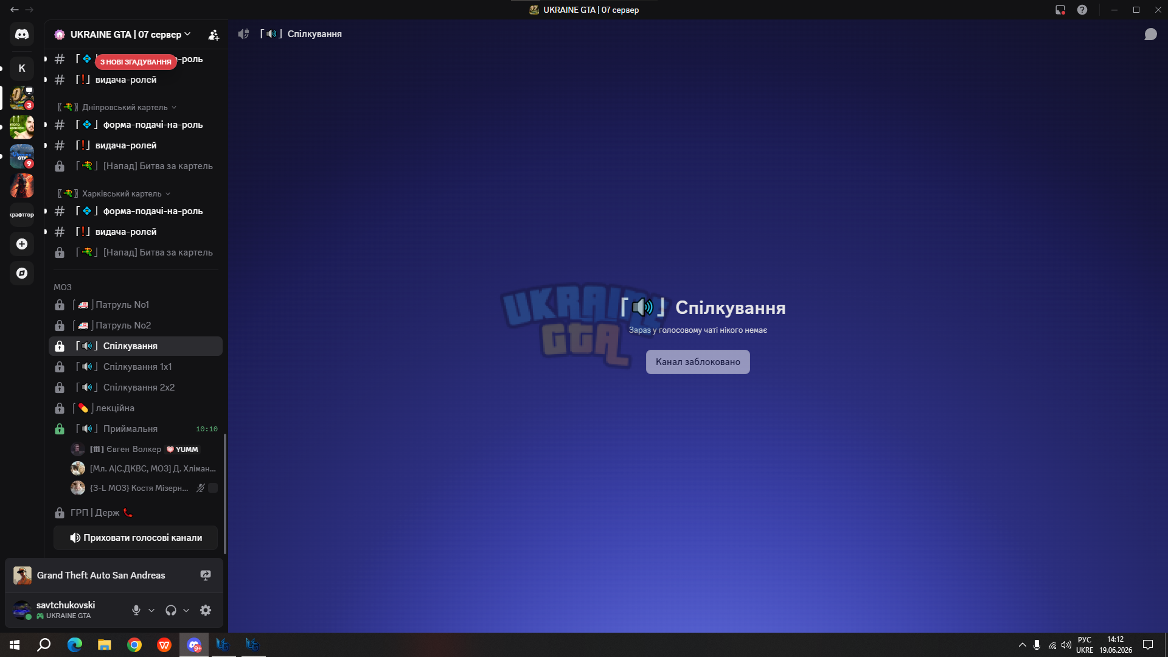Collapse Дніпровський картель category
Screen dimensions: 1168x657
tap(117, 107)
